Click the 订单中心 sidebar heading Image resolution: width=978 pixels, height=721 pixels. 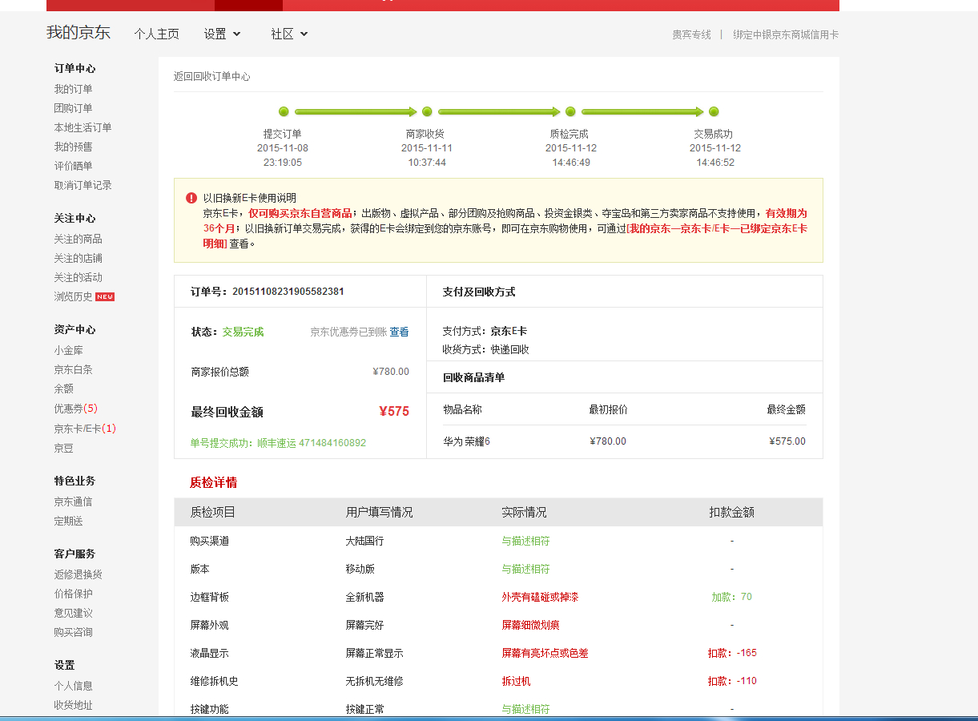click(75, 69)
